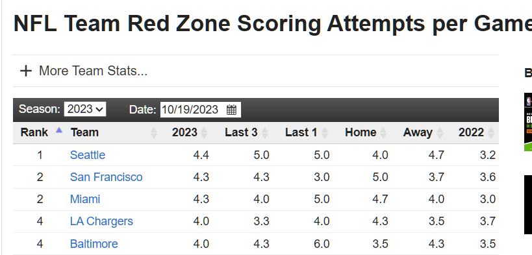Open the LA Chargers team link
Screen dimensions: 532x255
tap(101, 221)
